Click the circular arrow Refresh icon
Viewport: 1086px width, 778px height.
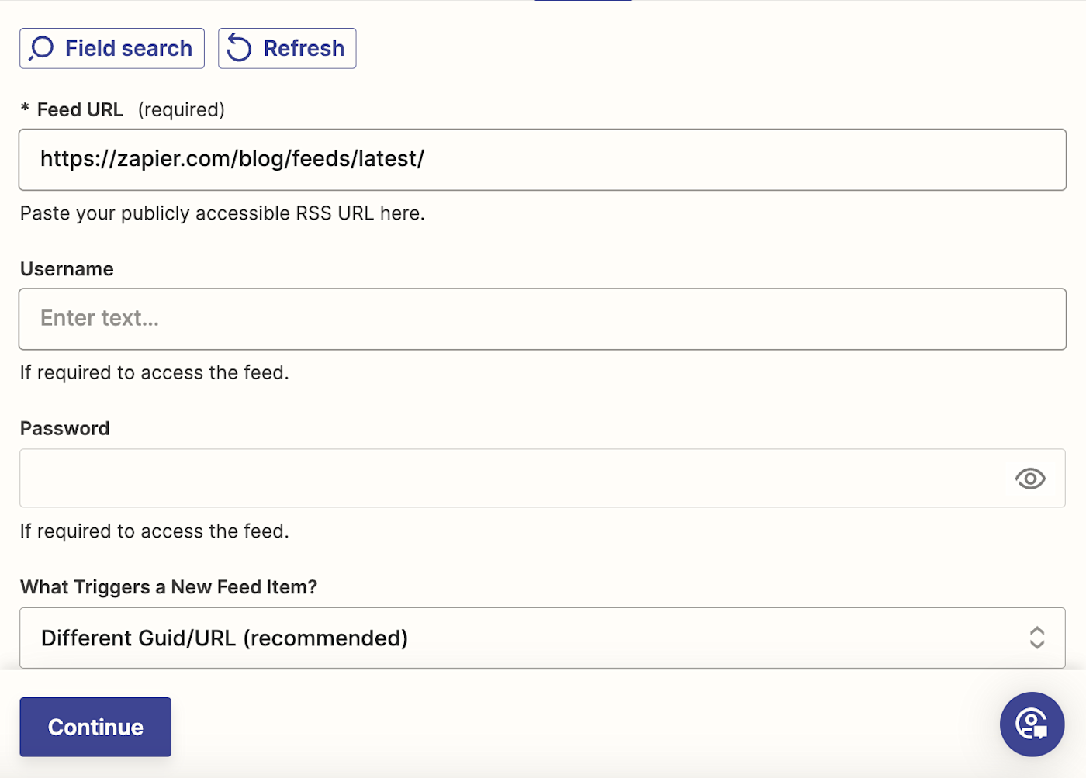pyautogui.click(x=239, y=48)
